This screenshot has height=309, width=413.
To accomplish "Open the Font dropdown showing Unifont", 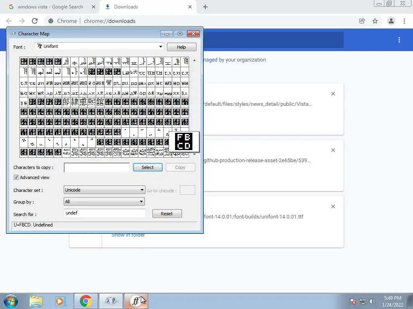I will point(99,46).
